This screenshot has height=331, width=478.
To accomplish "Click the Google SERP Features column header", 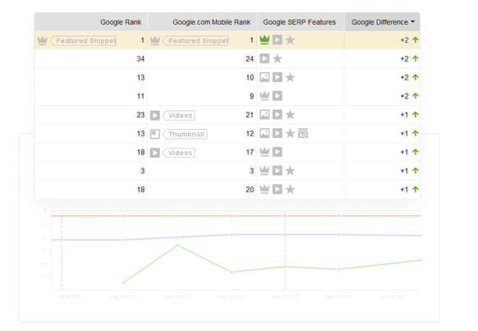I will click(x=299, y=22).
